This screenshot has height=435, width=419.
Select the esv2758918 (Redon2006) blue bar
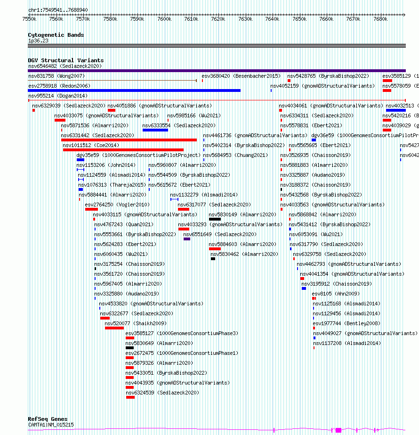click(x=134, y=90)
